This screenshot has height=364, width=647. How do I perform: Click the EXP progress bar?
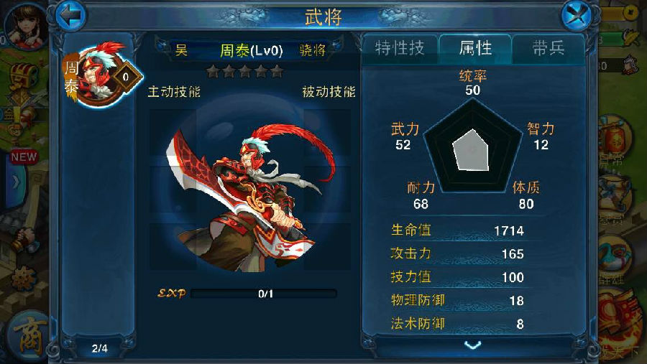point(264,294)
